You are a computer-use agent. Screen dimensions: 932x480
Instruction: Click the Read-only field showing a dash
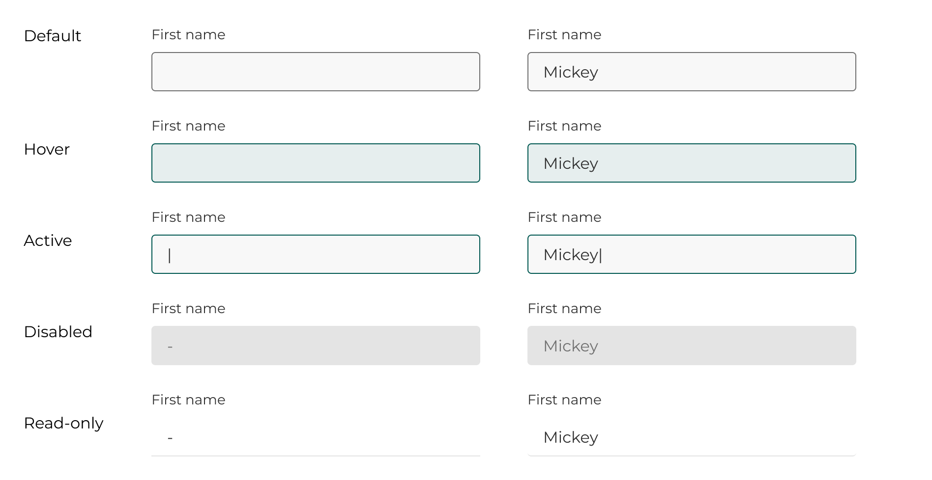(x=316, y=437)
